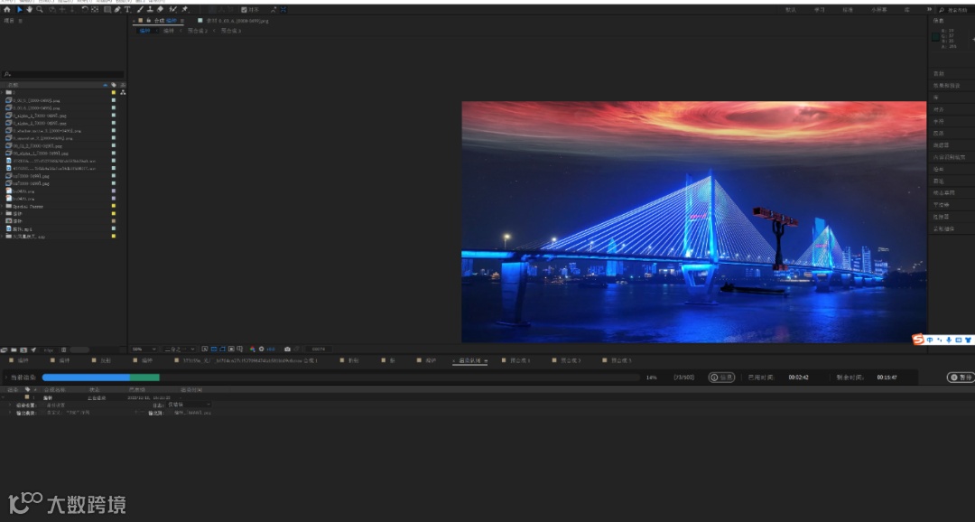Click the reset exposure icon in the viewer bar
975x522 pixels.
[x=261, y=349]
